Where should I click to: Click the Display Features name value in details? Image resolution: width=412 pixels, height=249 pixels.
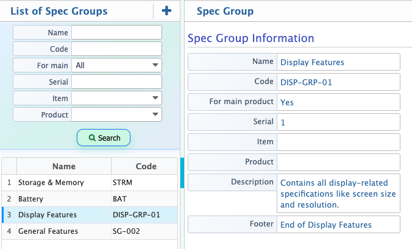(312, 62)
